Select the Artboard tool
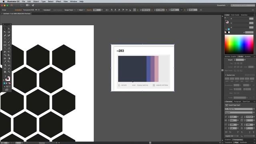 click(5, 68)
